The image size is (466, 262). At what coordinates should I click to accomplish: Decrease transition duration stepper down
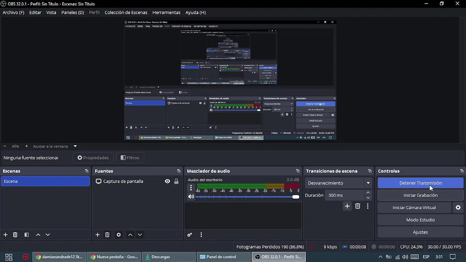click(x=368, y=198)
